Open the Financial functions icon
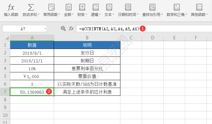 pos(82,7)
